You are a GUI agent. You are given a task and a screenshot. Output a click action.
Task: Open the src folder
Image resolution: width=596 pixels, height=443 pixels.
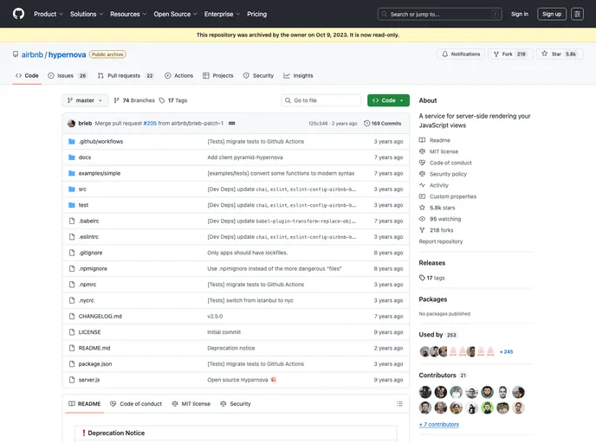click(x=82, y=189)
